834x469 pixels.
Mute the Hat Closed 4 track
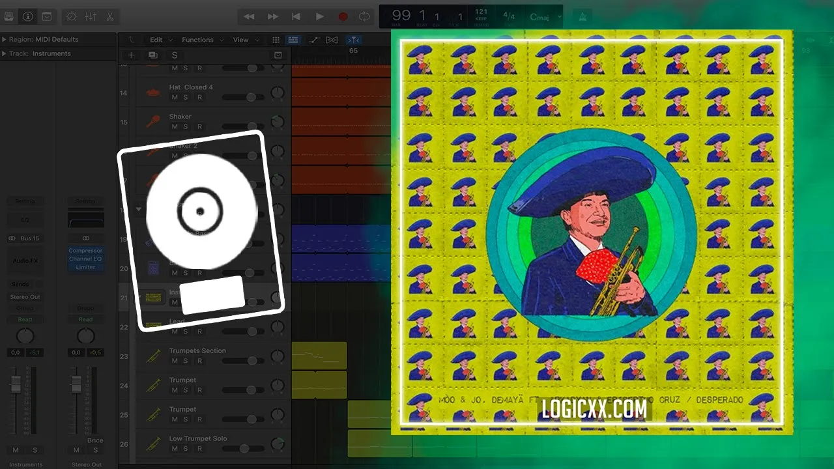[x=174, y=97]
